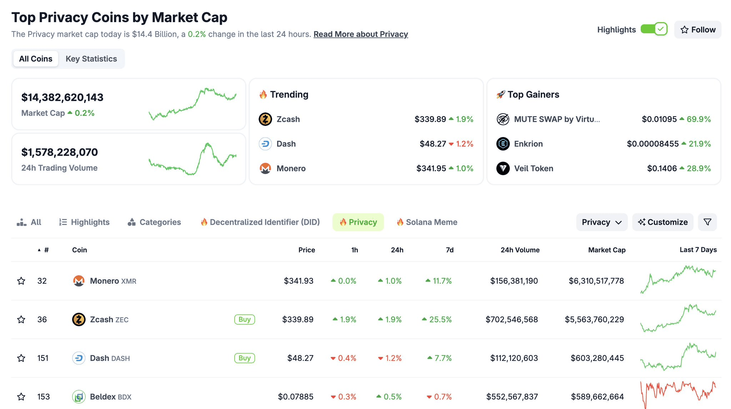The height and width of the screenshot is (409, 731).
Task: Follow the Privacy category
Action: coord(697,30)
